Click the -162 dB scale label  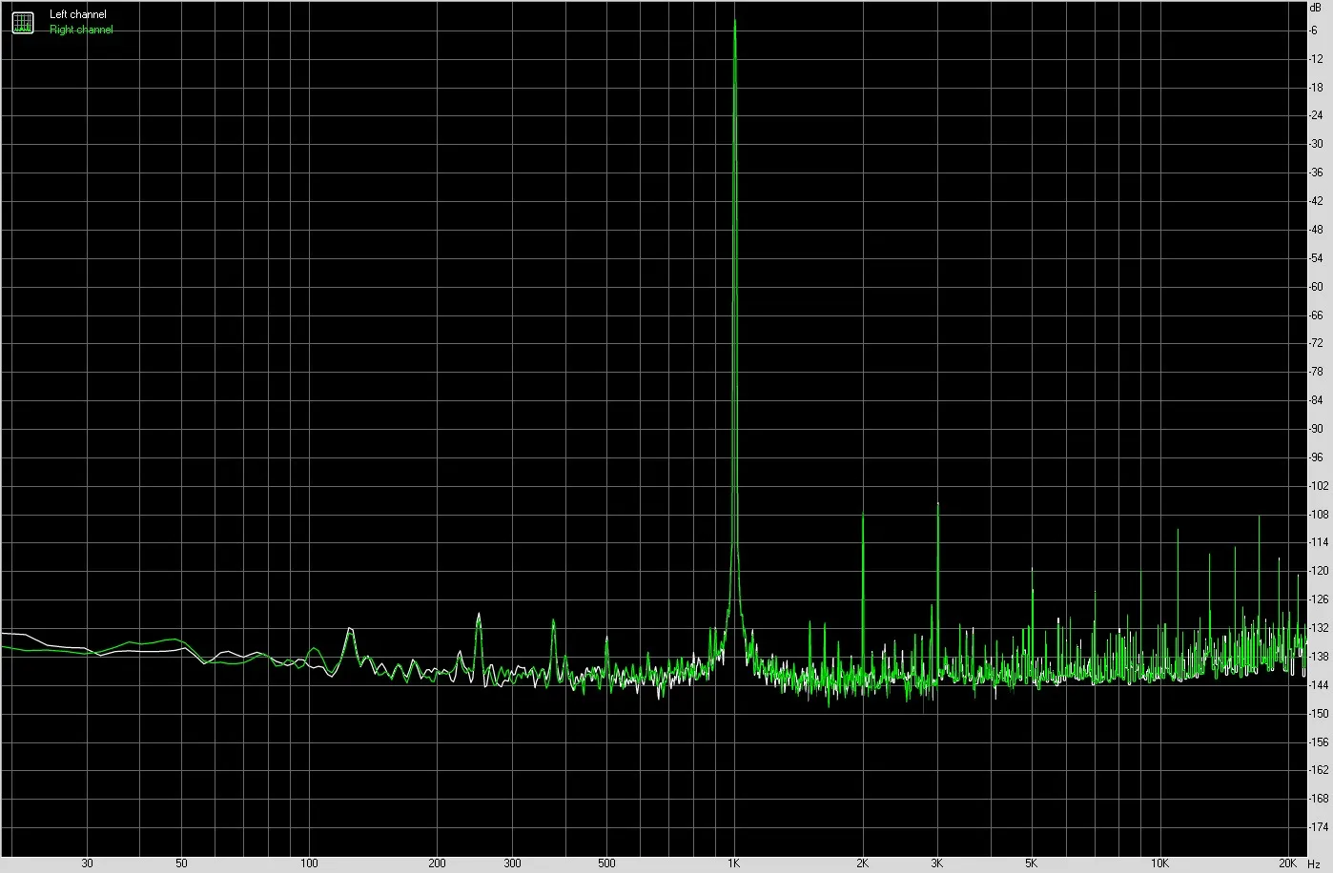[x=1319, y=770]
